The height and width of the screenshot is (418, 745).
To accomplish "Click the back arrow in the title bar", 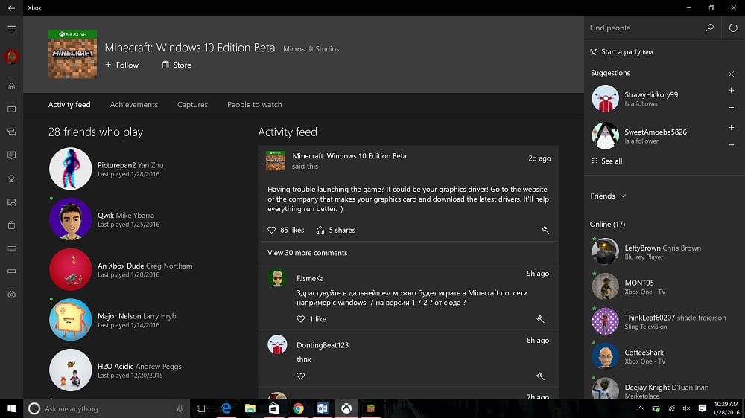I will pos(11,8).
